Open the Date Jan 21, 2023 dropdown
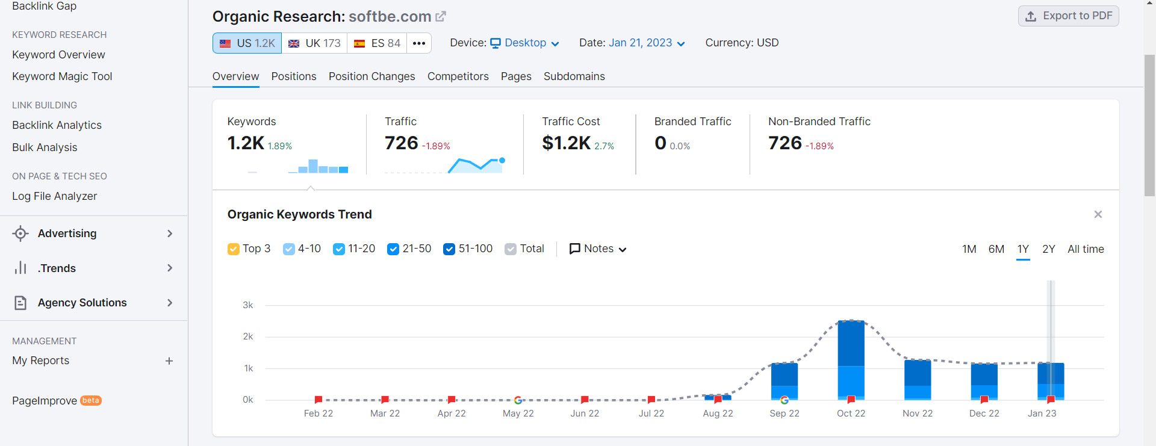 click(647, 43)
